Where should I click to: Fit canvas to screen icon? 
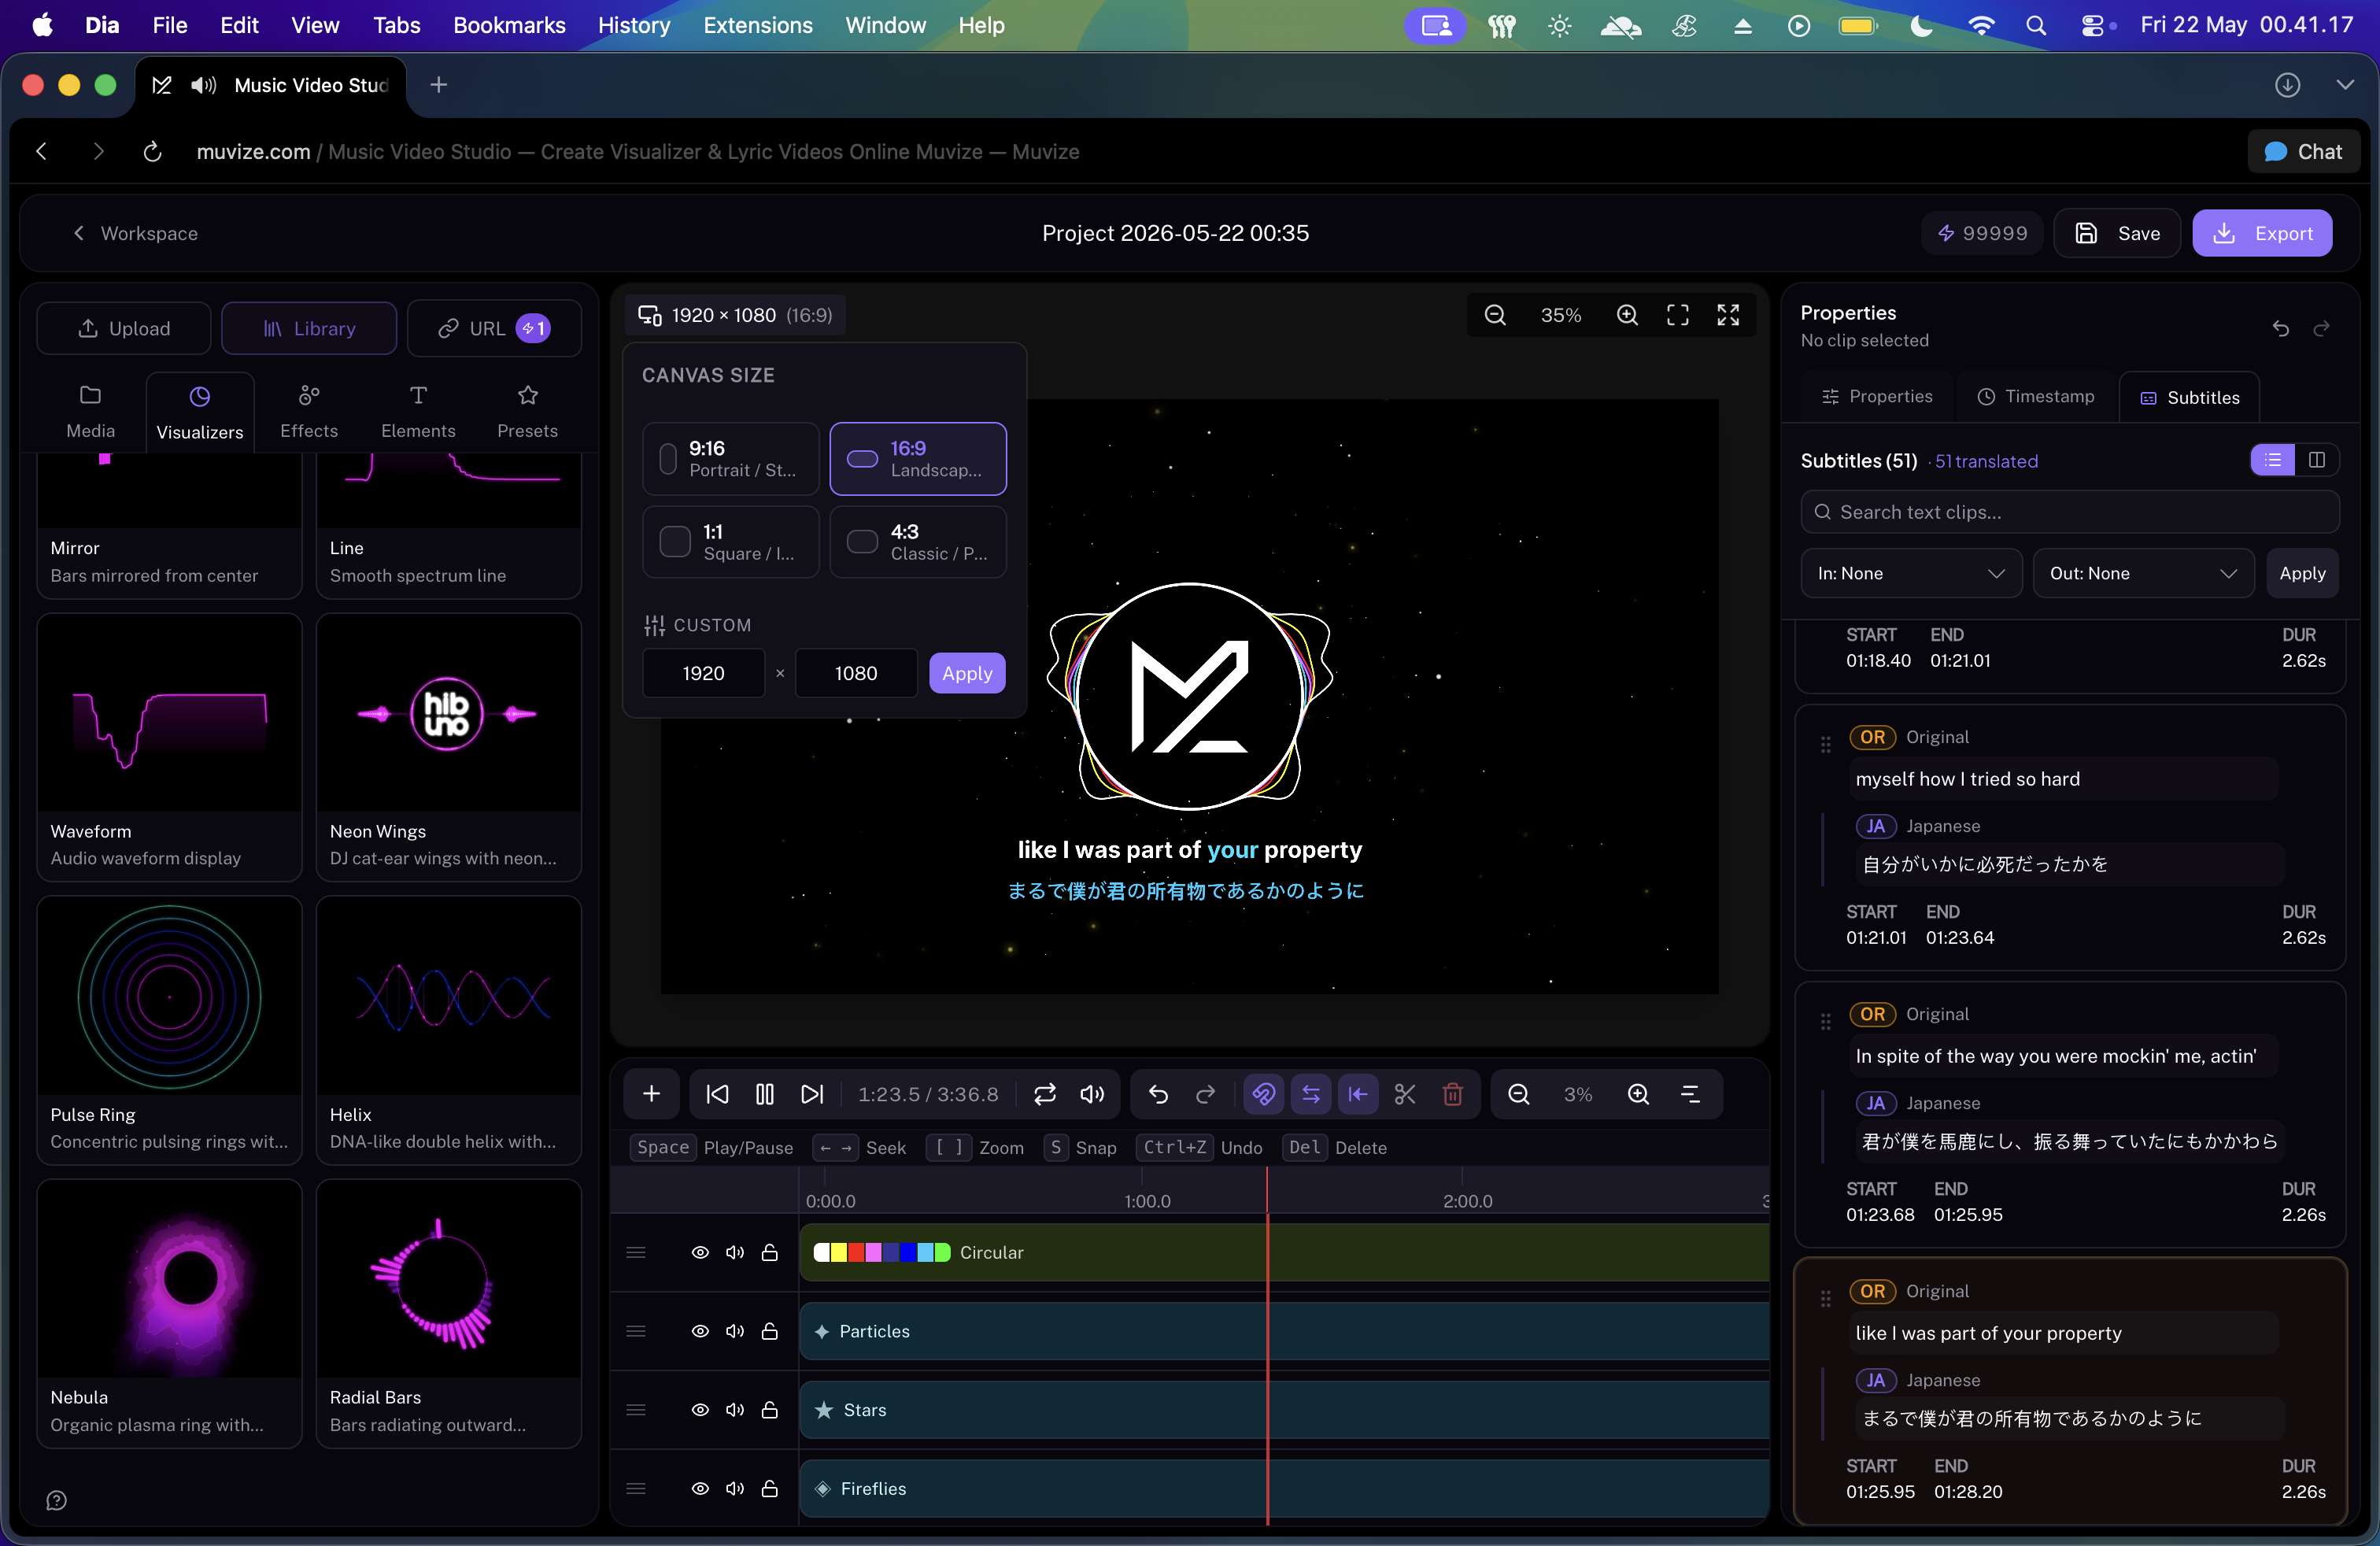coord(1678,316)
